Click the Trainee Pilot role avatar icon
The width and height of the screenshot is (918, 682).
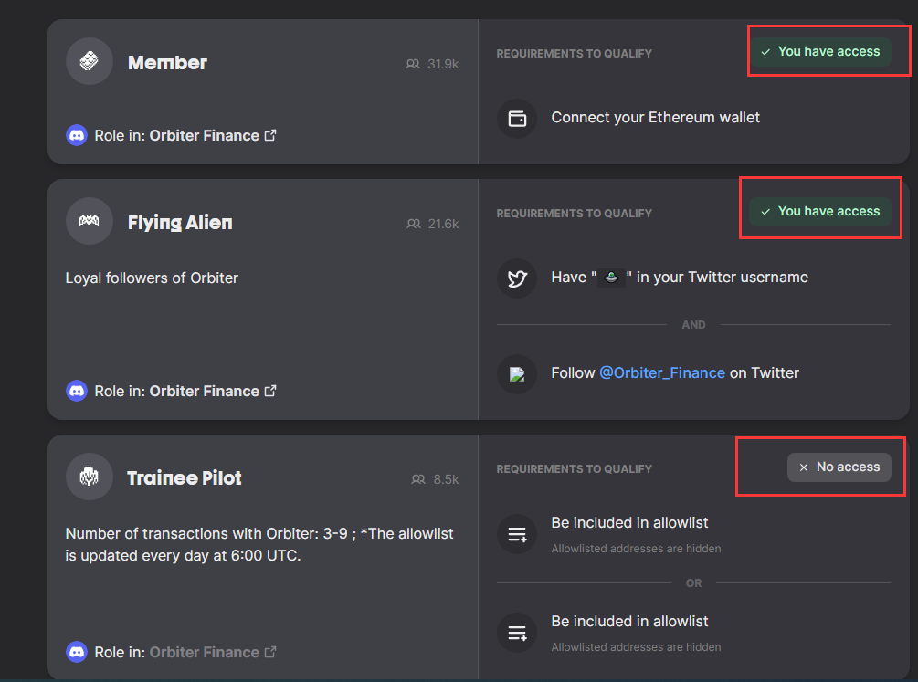tap(89, 477)
